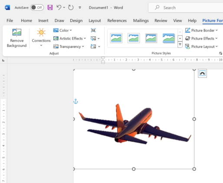Expand the Picture Styles gallery More arrow
Screen dimensions: 223x183
(x=180, y=45)
